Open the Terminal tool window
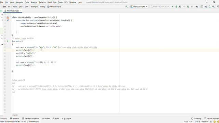 (x=14, y=119)
